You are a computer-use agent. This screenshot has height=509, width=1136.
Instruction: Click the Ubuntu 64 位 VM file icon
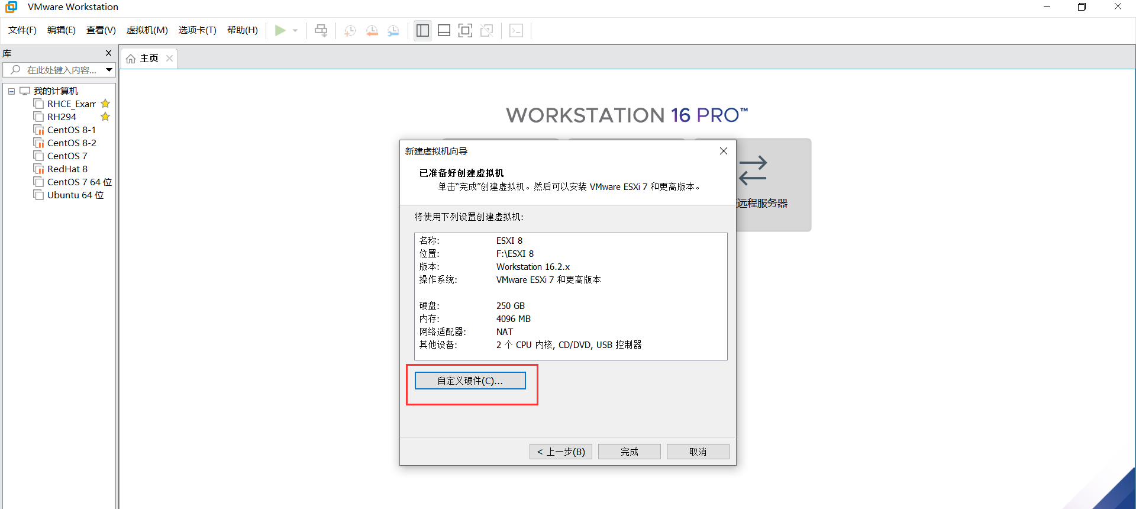pos(39,195)
